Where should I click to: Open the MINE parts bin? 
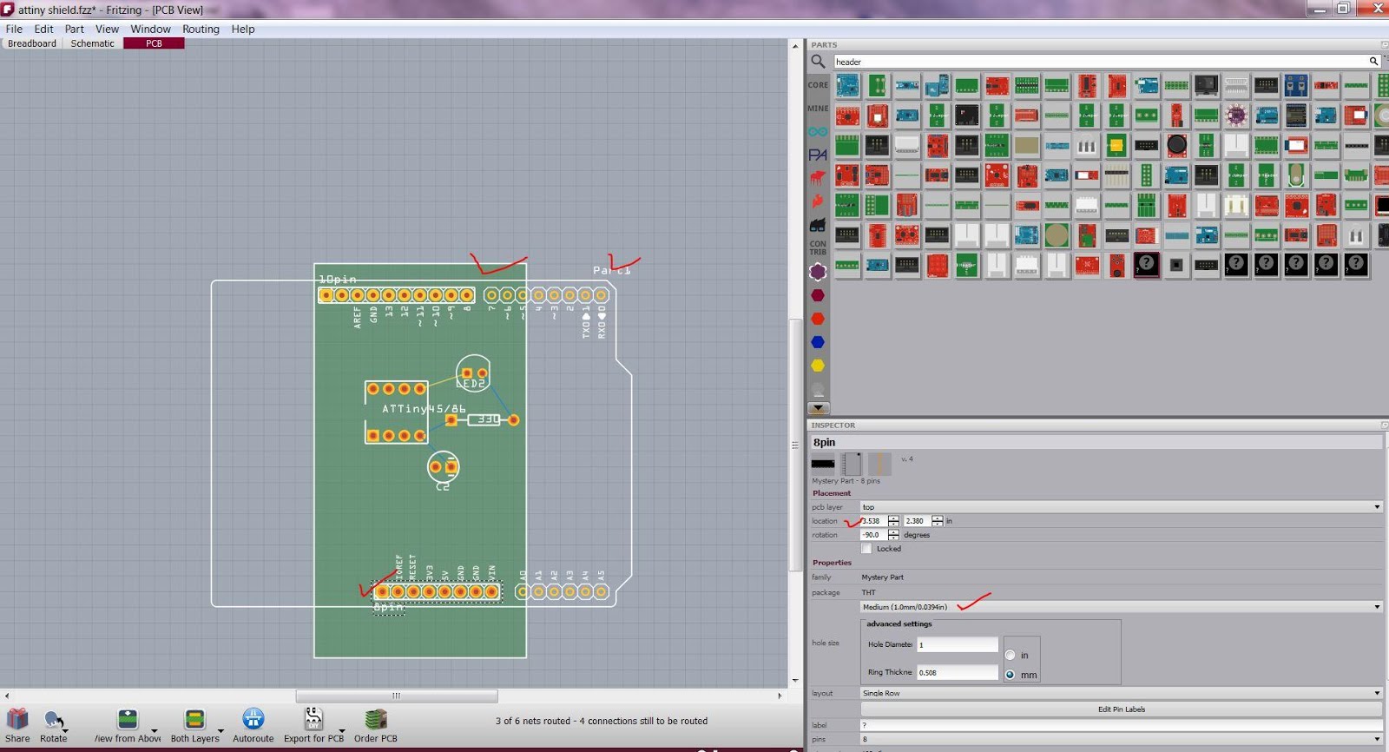[x=818, y=109]
